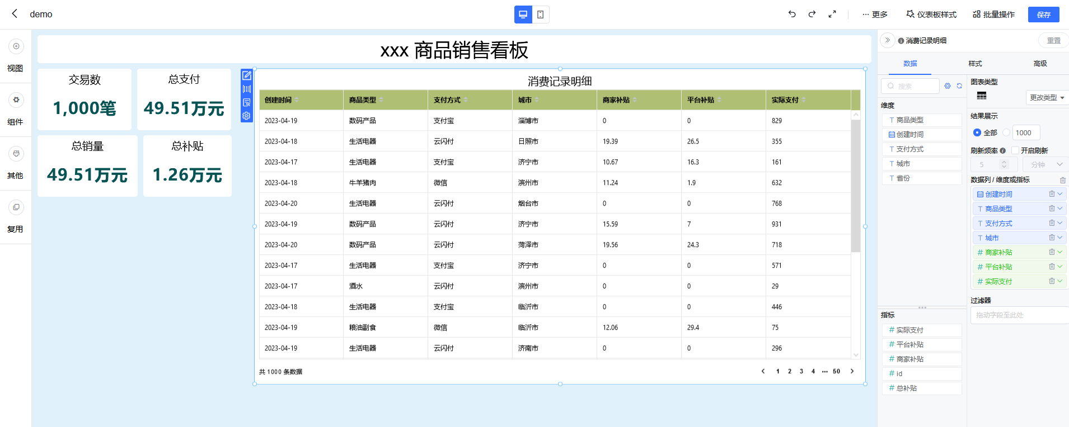The image size is (1069, 427).
Task: Click the refresh frequency info icon
Action: coord(1003,150)
